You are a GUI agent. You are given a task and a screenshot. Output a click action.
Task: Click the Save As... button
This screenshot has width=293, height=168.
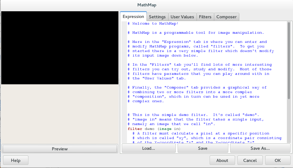pyautogui.click(x=260, y=148)
